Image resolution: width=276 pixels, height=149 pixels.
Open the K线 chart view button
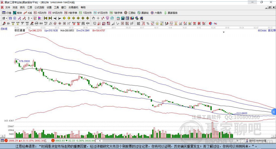(x=28, y=13)
